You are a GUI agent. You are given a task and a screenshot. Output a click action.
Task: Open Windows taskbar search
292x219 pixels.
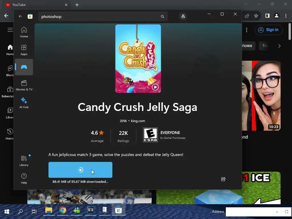coord(21,212)
